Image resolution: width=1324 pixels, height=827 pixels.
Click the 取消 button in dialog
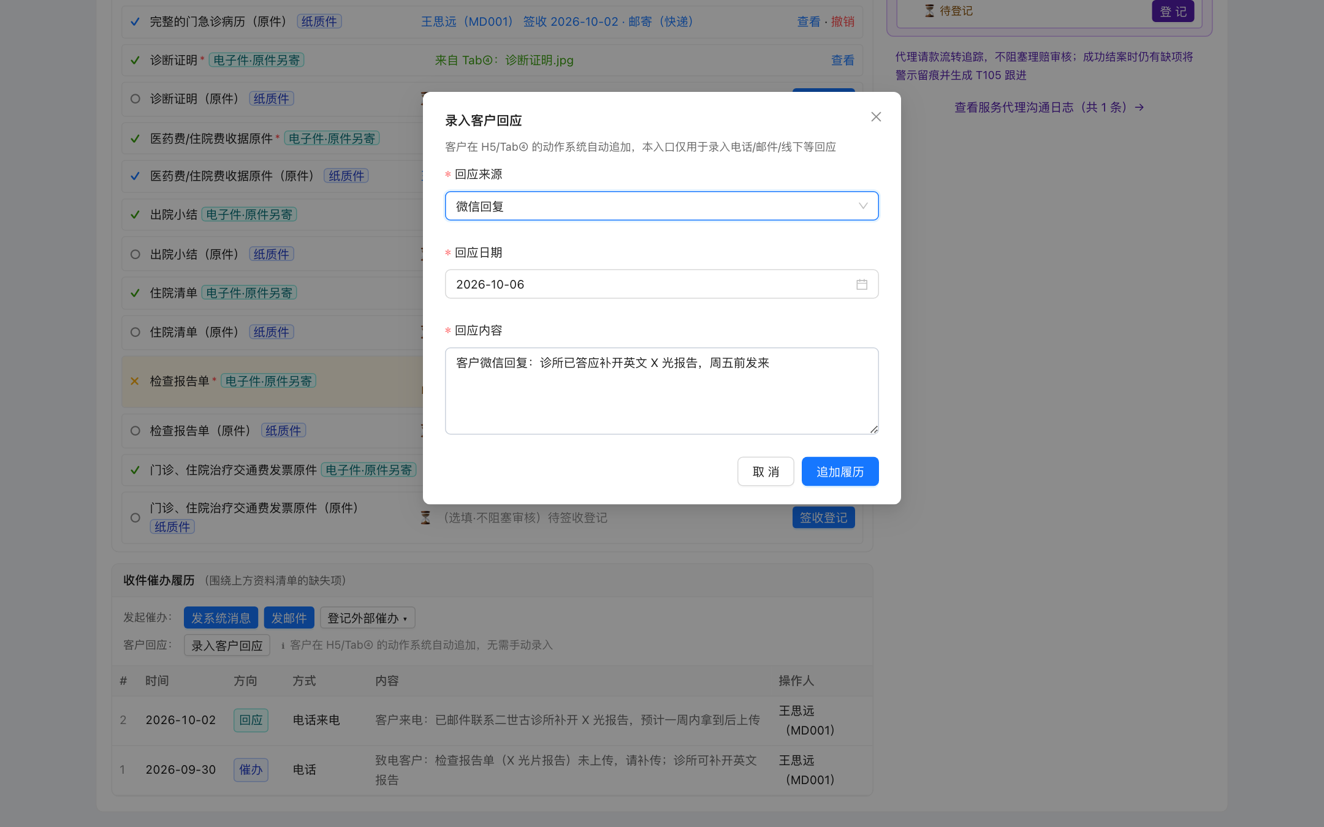pyautogui.click(x=766, y=472)
